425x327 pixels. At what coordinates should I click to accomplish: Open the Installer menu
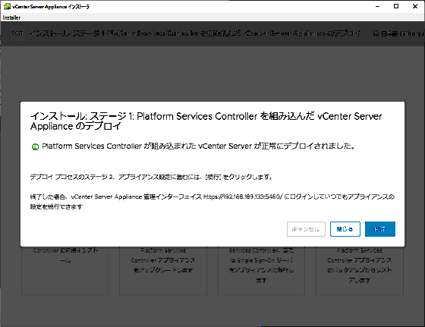(11, 17)
